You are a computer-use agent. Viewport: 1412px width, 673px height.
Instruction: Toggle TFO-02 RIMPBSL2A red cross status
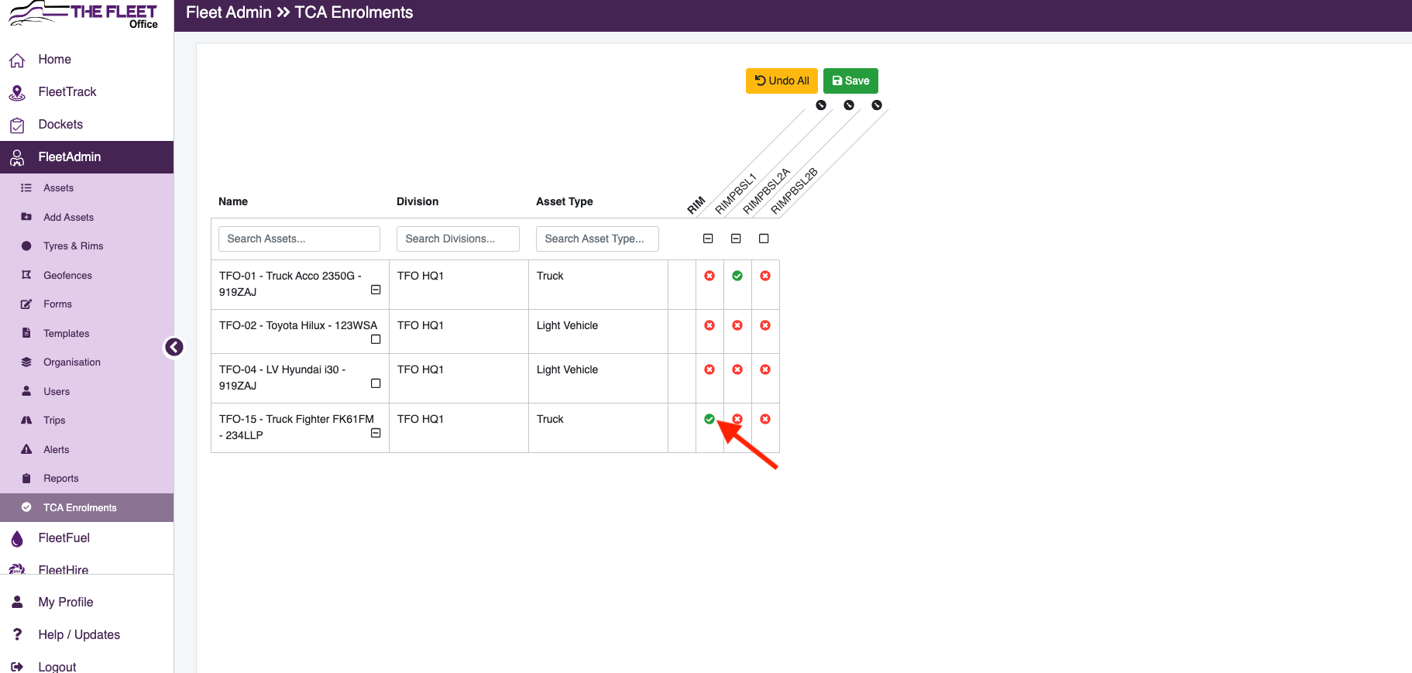click(x=737, y=325)
